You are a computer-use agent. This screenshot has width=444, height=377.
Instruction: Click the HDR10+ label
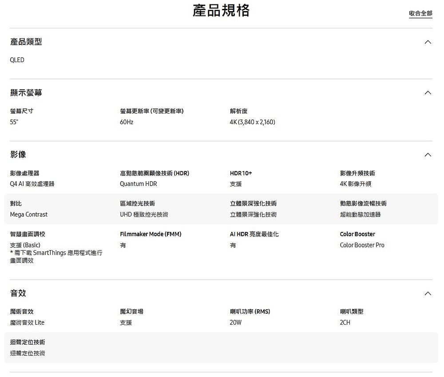[241, 173]
